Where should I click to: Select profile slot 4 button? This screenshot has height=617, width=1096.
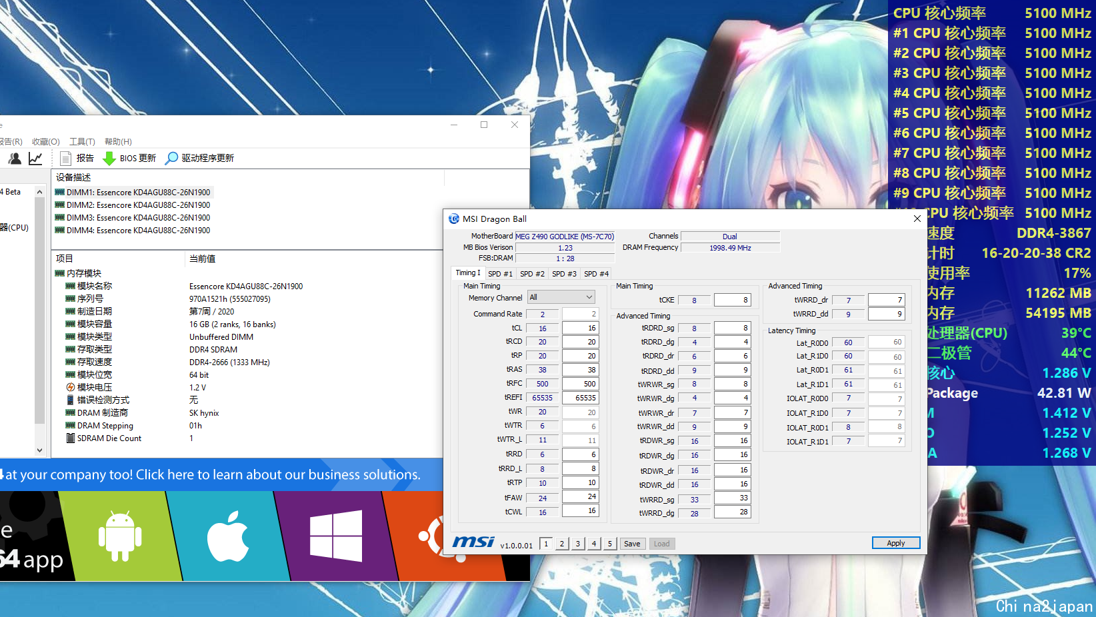pyautogui.click(x=594, y=544)
